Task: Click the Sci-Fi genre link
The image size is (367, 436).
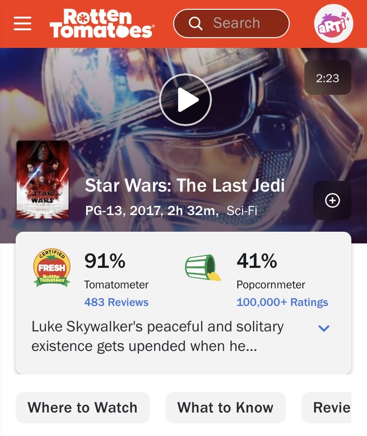Action: [242, 211]
